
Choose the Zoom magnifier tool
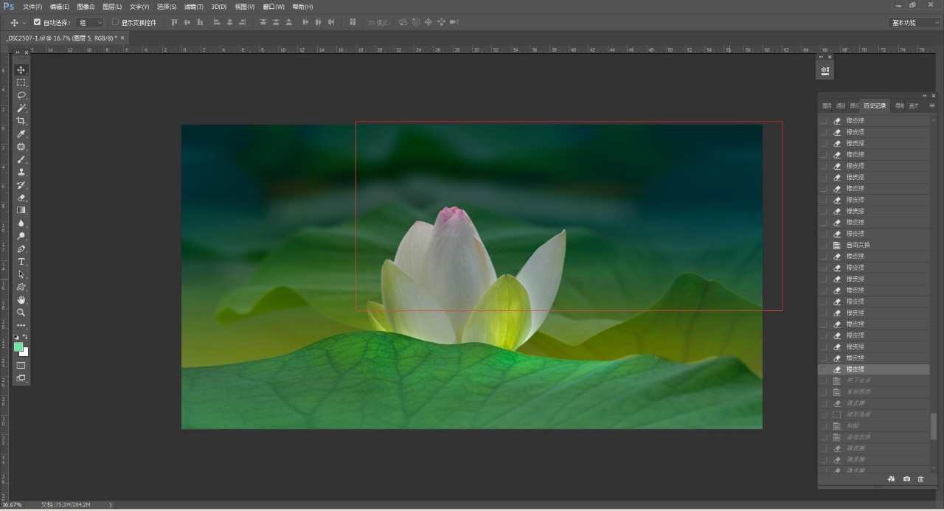[x=21, y=313]
